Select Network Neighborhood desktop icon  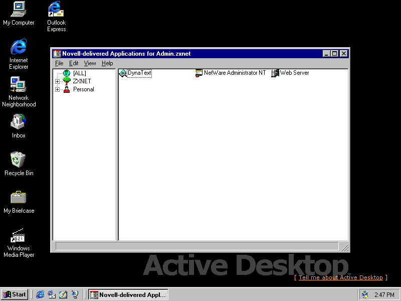(19, 92)
